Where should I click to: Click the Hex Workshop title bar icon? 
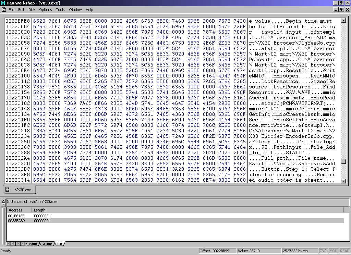pyautogui.click(x=3, y=3)
